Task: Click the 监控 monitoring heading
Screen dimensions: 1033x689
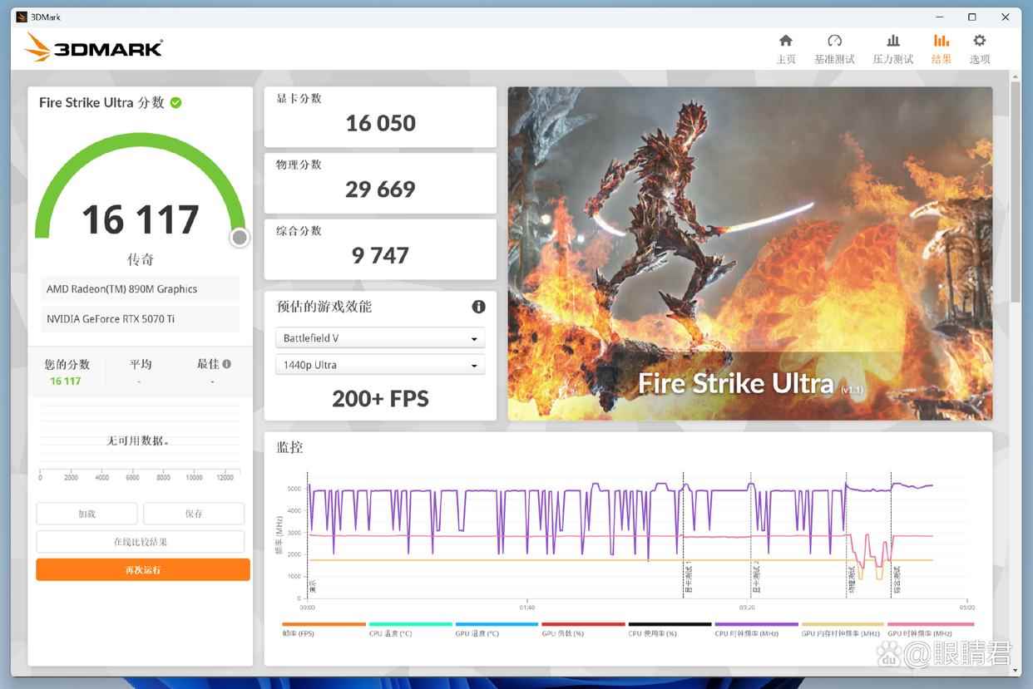Action: (289, 447)
